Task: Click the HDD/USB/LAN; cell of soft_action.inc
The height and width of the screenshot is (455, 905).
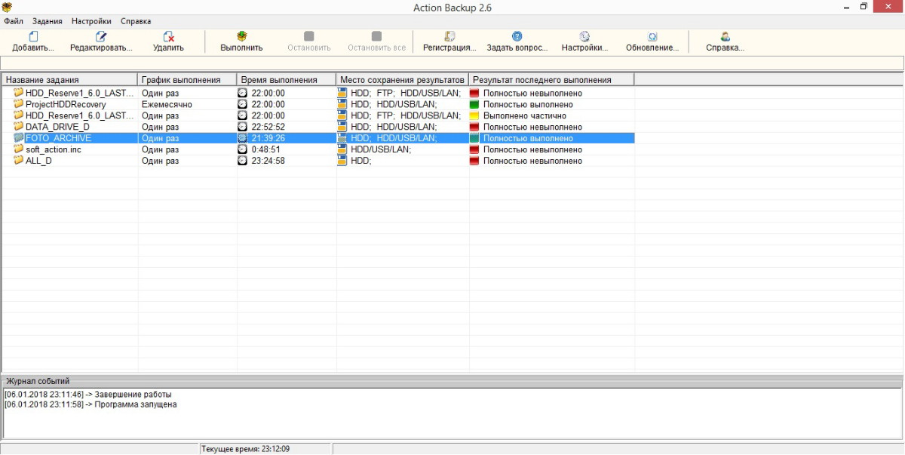Action: point(381,149)
